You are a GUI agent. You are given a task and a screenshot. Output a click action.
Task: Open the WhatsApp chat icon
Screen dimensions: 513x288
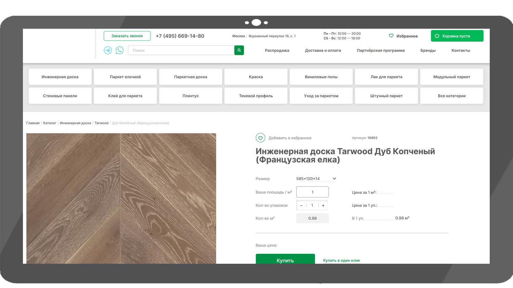119,50
